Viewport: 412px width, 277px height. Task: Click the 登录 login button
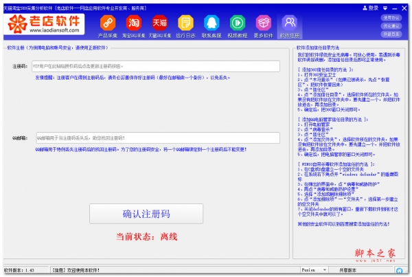pyautogui.click(x=371, y=8)
